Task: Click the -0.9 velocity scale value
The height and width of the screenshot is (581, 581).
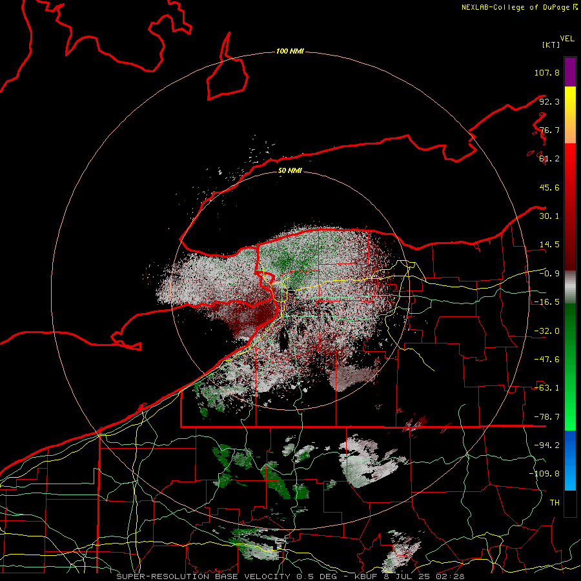Action: tap(549, 274)
